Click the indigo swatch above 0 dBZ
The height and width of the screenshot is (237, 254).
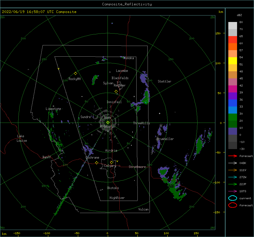coord(233,131)
